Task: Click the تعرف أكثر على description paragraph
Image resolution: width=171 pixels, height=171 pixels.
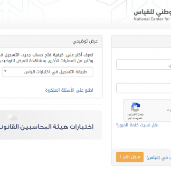Action: (47, 58)
